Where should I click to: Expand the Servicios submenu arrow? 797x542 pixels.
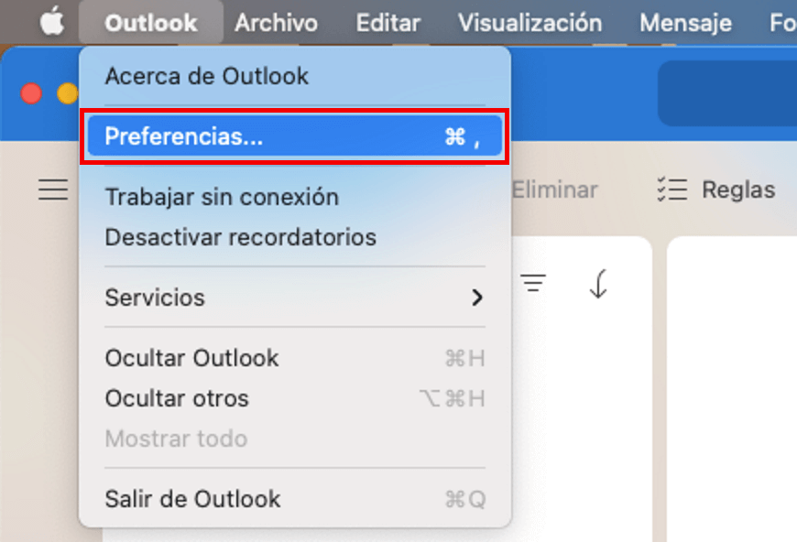[x=476, y=298]
